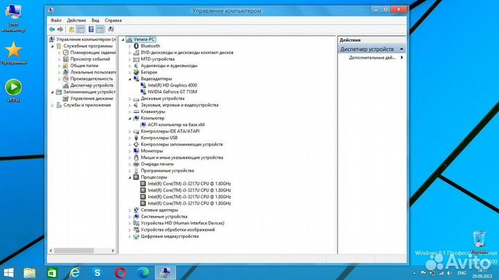
Task: Open Windows Store from the taskbar
Action: coord(52,272)
